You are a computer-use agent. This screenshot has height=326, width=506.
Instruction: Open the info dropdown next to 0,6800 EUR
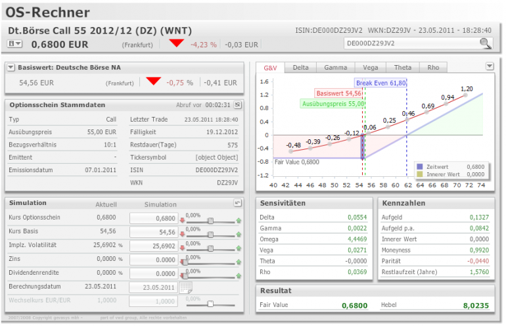(14, 43)
